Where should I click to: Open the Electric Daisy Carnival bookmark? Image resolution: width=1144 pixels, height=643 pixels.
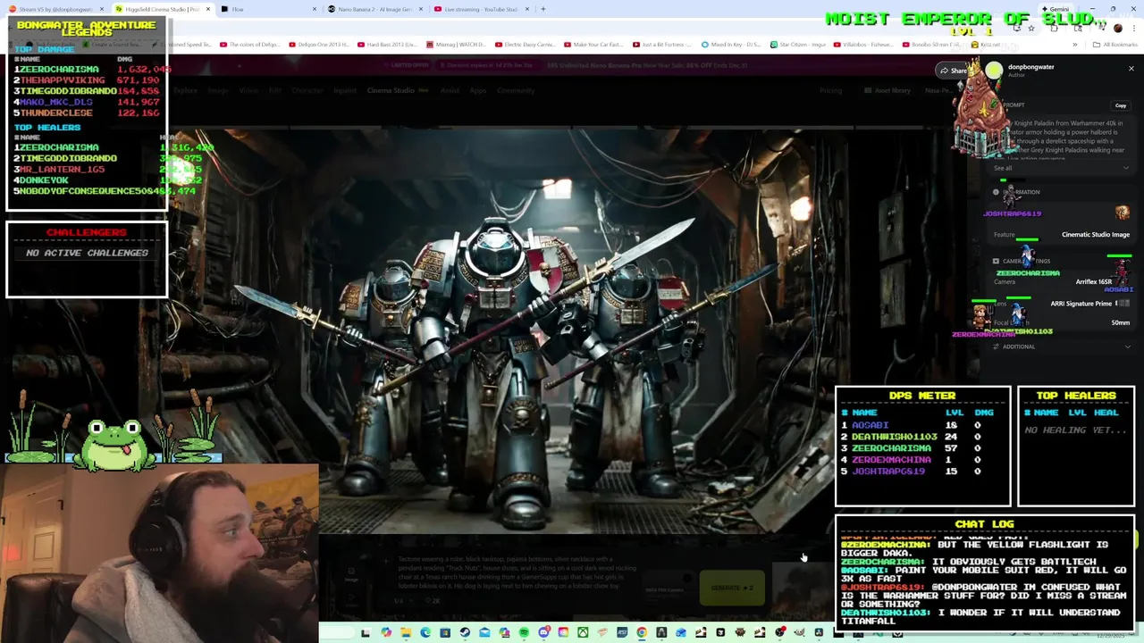click(525, 45)
